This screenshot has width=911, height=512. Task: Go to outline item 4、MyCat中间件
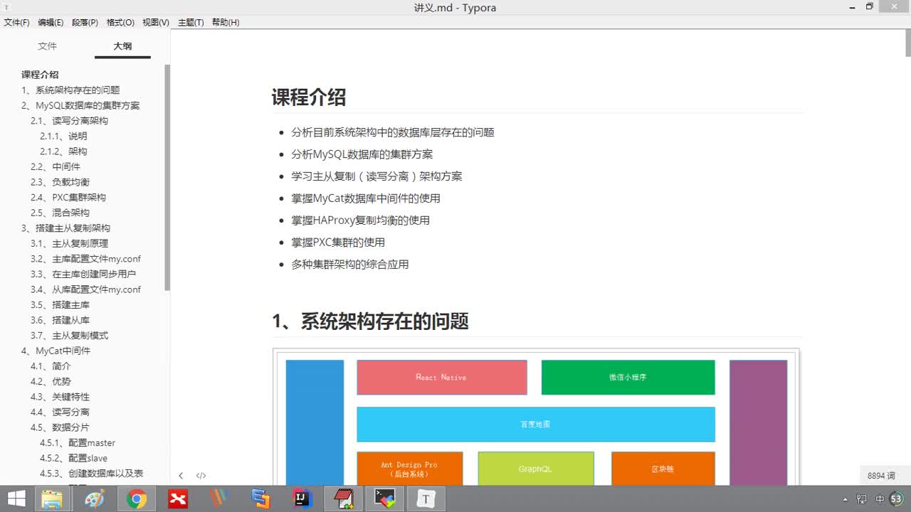tap(56, 351)
